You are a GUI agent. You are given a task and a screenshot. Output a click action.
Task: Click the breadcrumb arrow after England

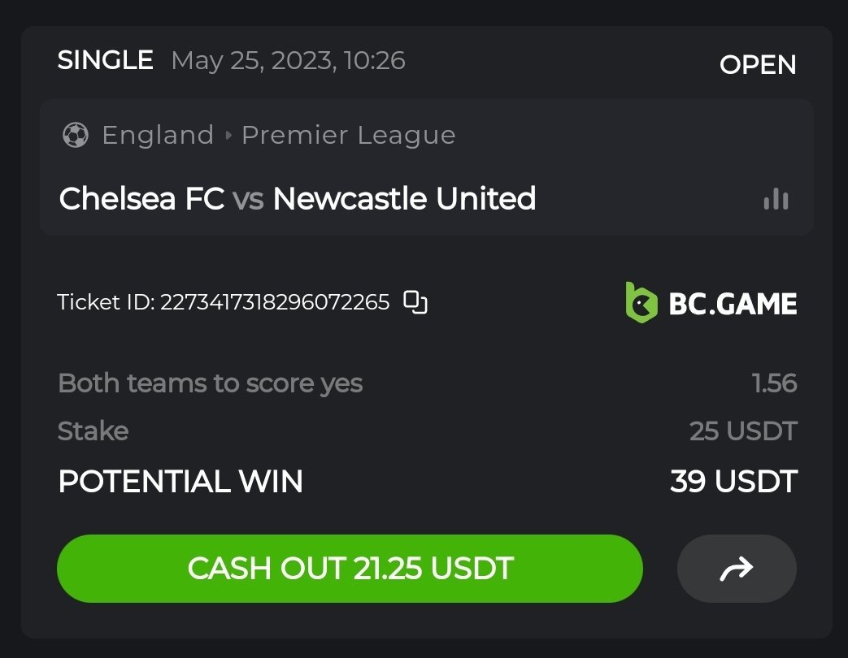tap(228, 135)
